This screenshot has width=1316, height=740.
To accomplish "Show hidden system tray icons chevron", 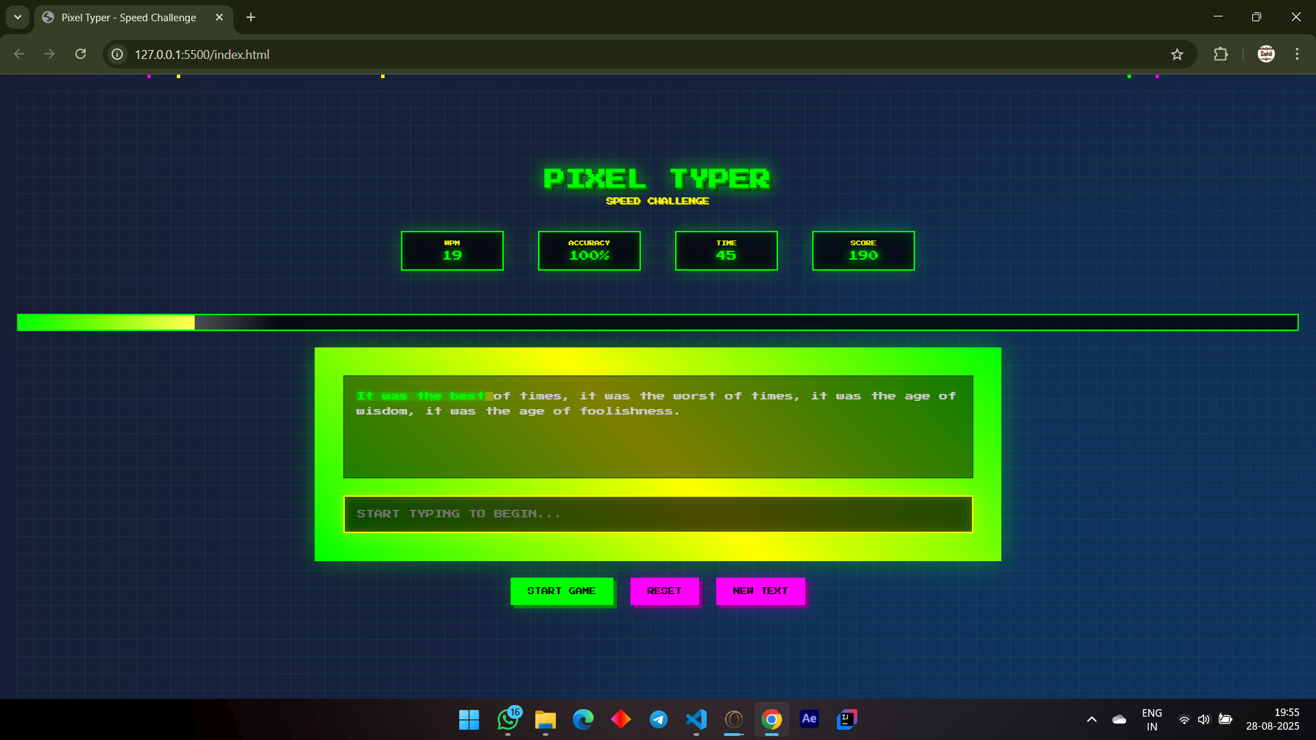I will (x=1092, y=719).
